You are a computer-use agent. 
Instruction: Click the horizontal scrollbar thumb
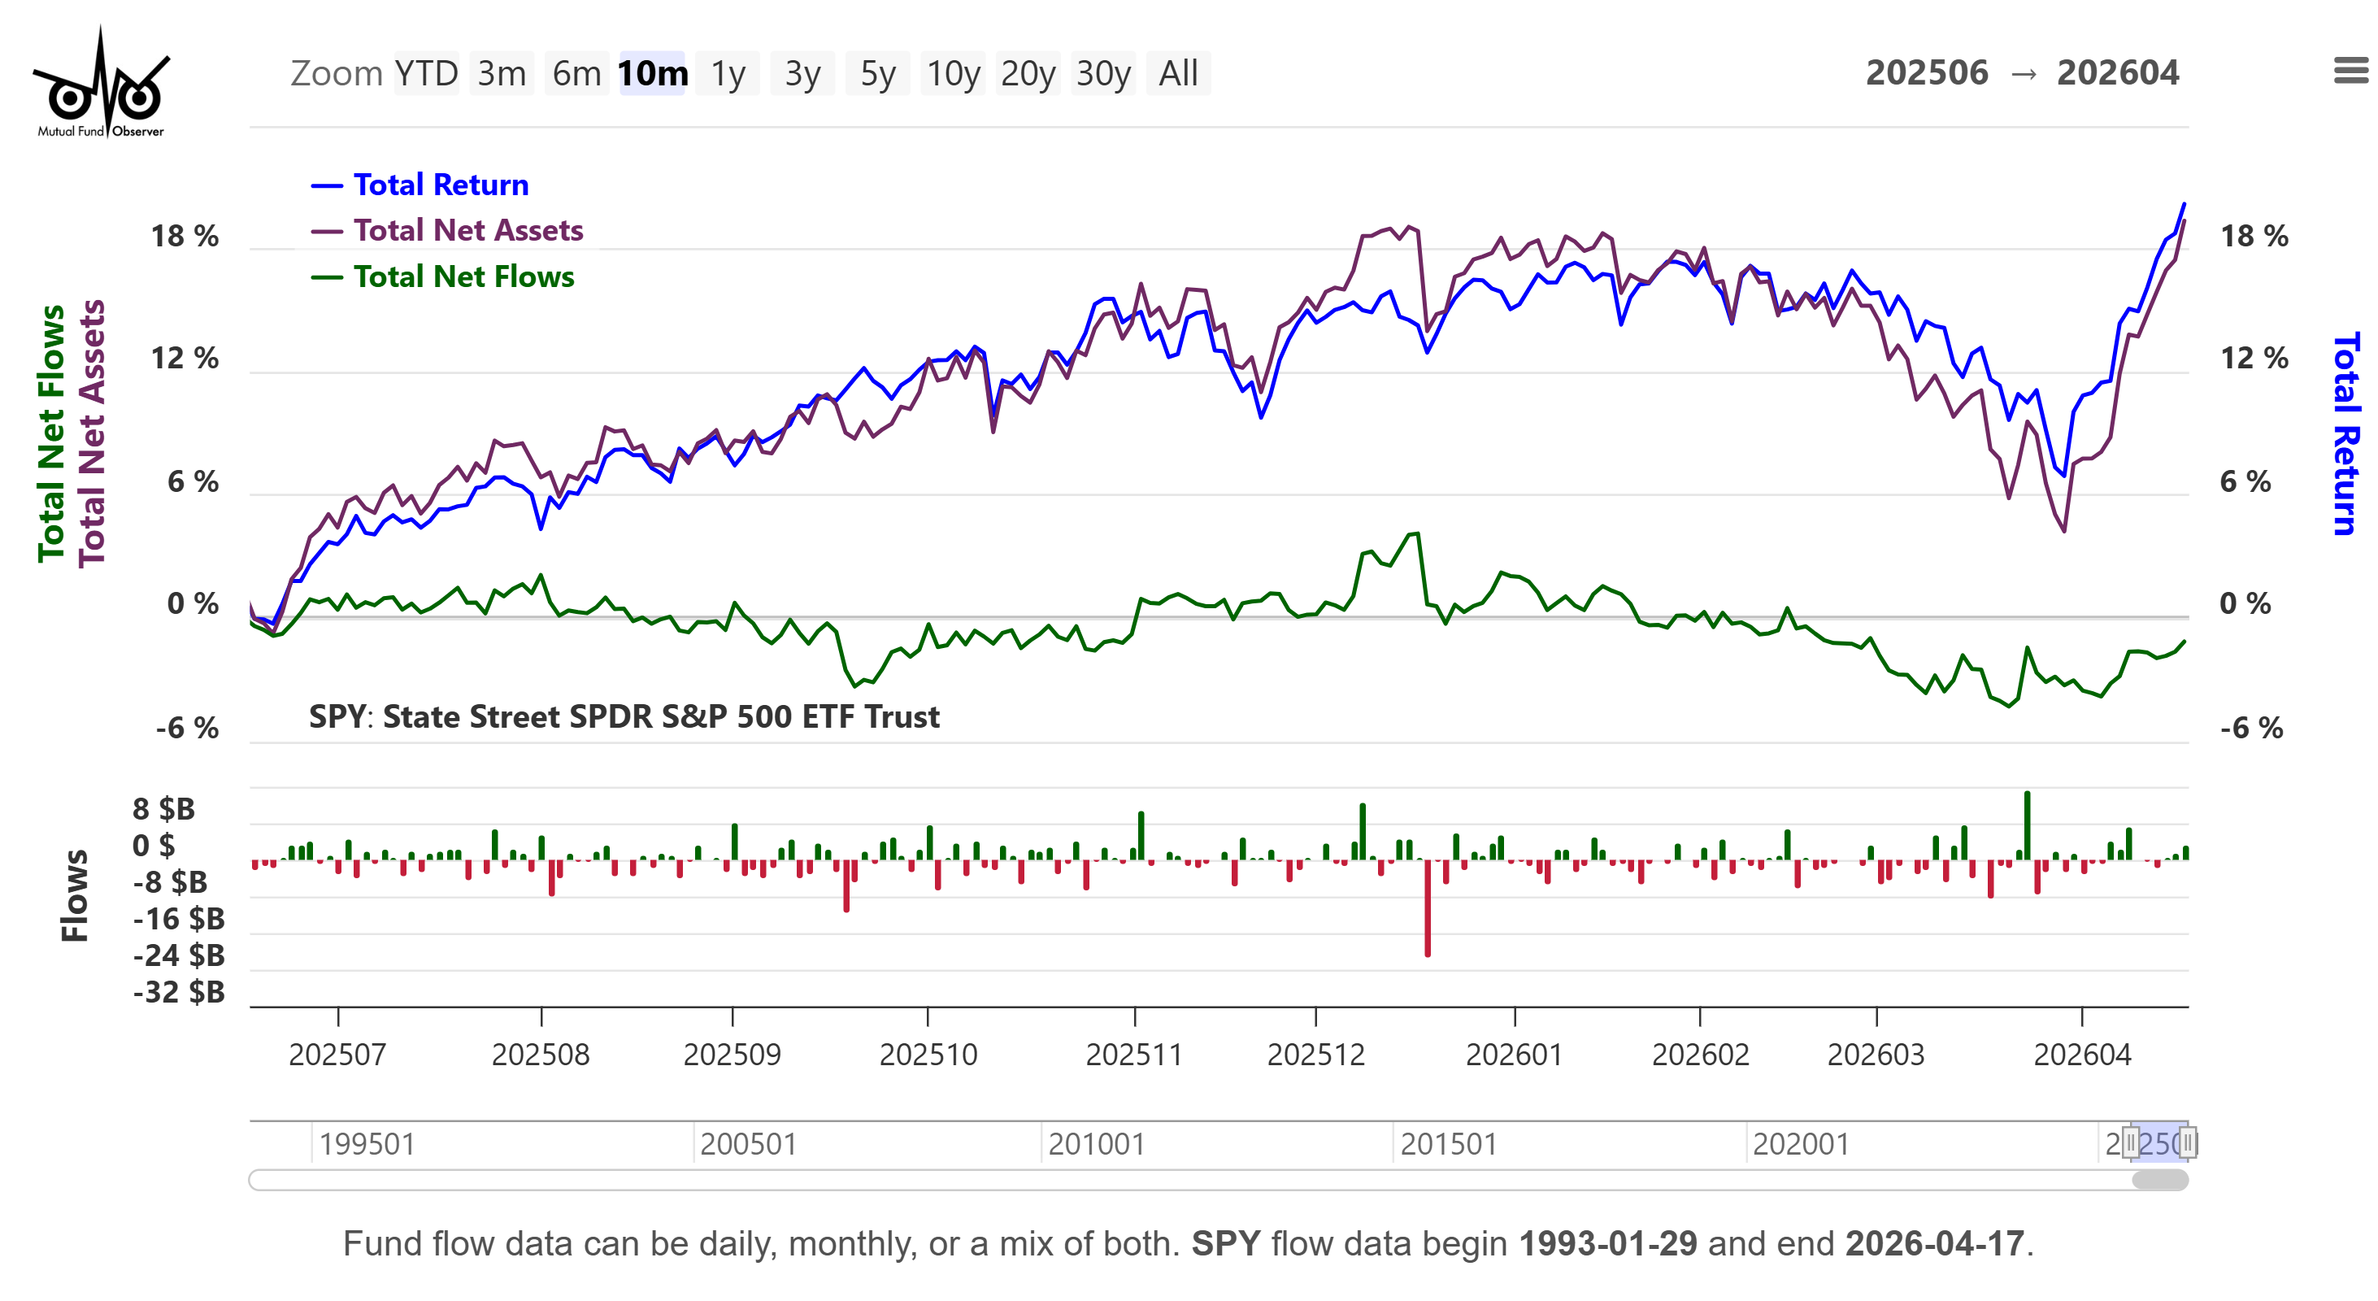coord(2159,1179)
